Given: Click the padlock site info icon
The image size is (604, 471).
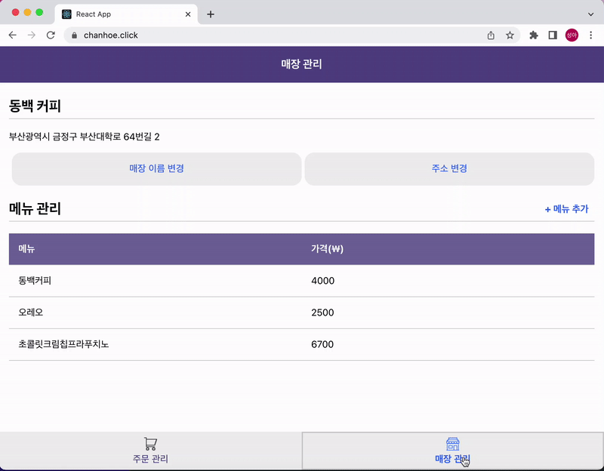Looking at the screenshot, I should click(x=74, y=35).
